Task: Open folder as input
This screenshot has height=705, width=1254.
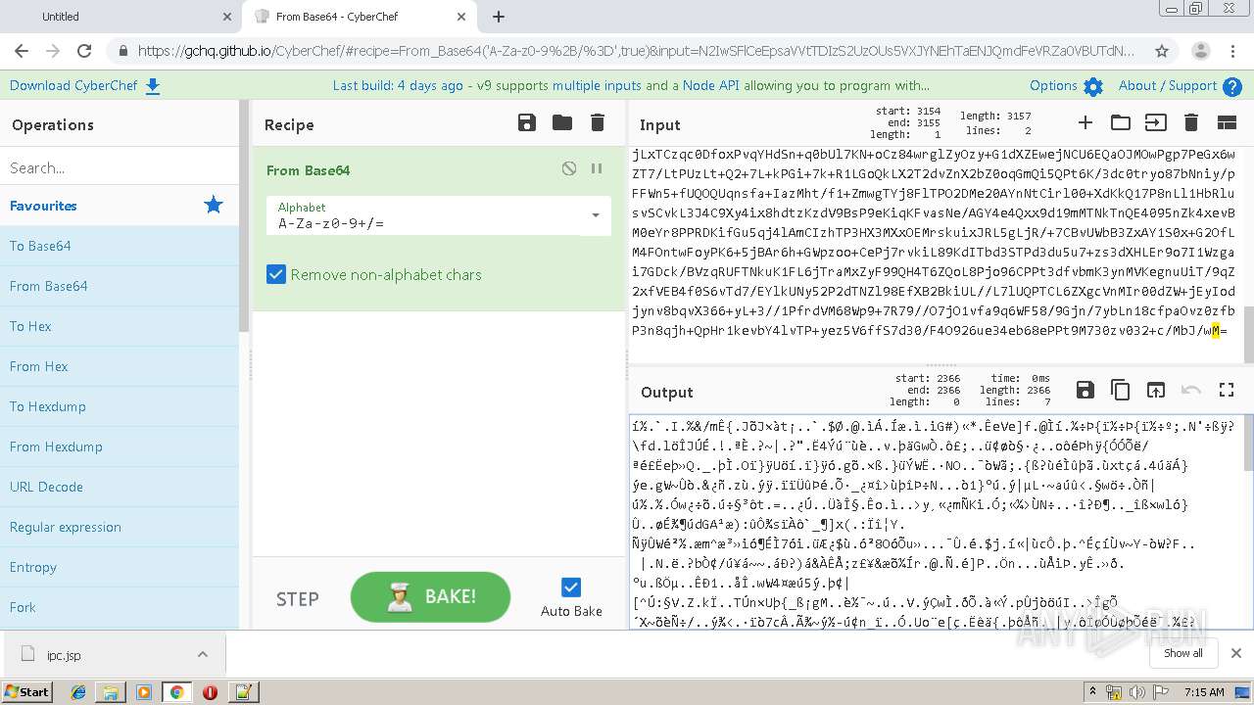Action: [x=1120, y=122]
